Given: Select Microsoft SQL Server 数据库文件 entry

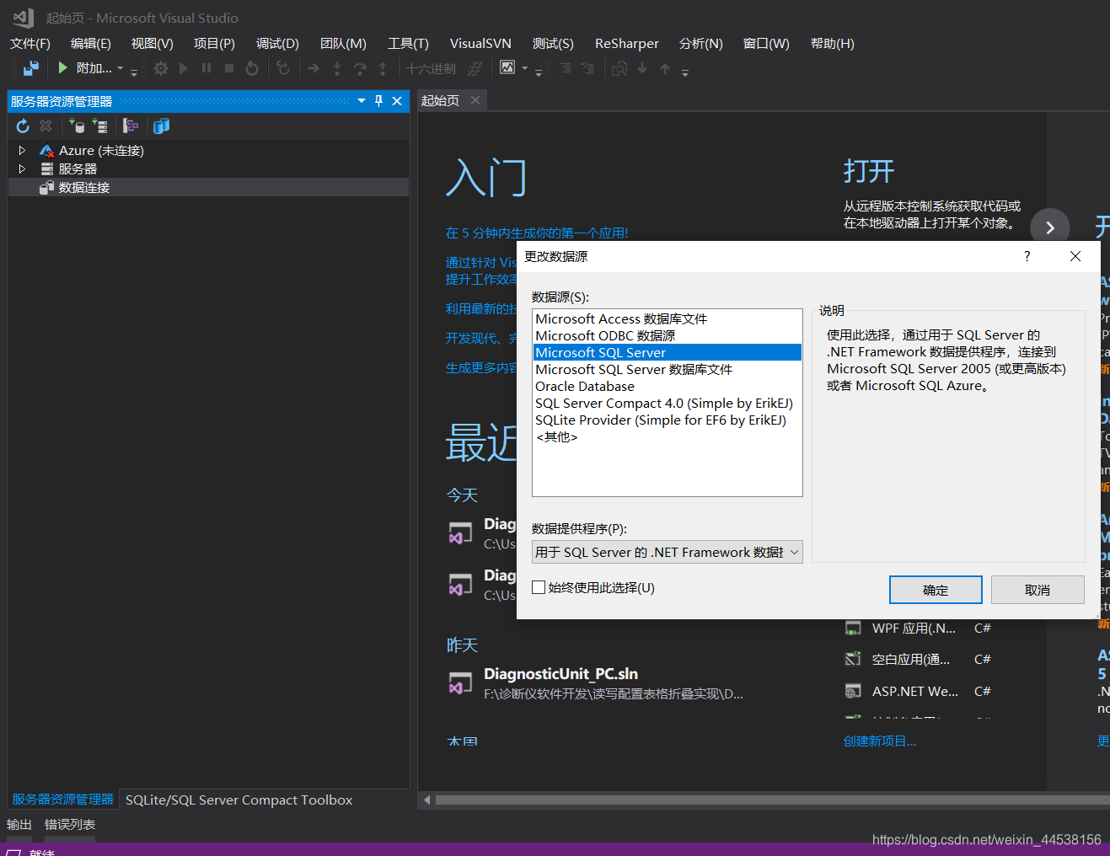Looking at the screenshot, I should click(x=668, y=369).
